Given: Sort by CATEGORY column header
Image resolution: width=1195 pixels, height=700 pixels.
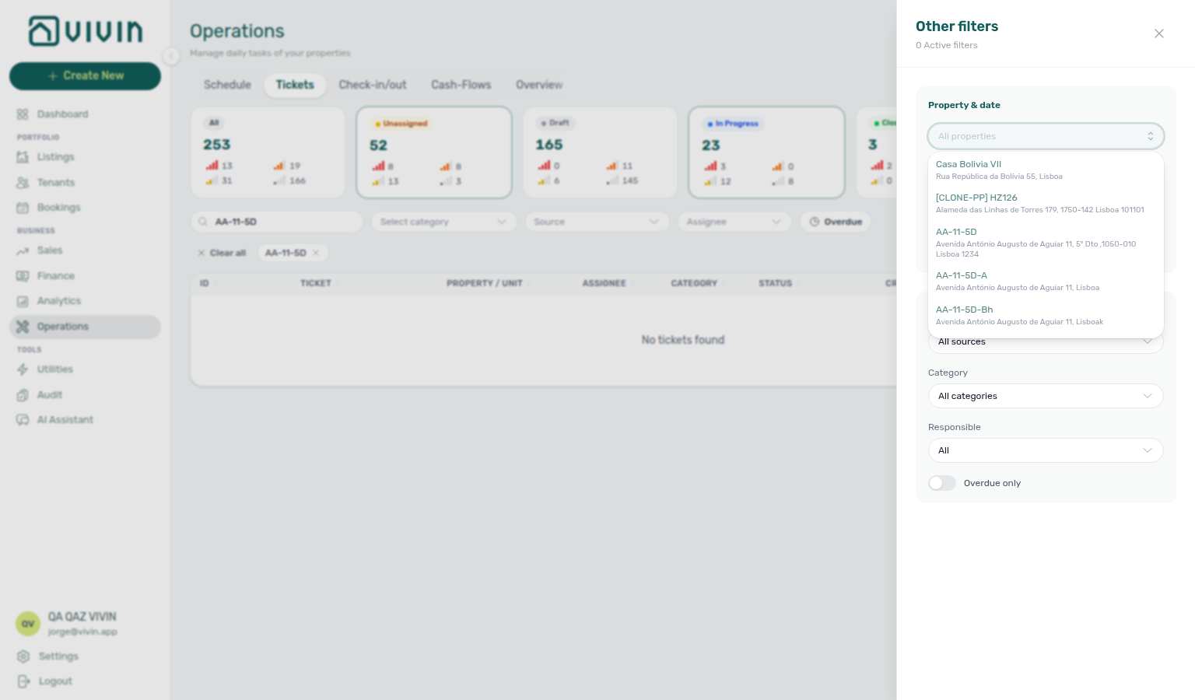Looking at the screenshot, I should click(x=695, y=283).
